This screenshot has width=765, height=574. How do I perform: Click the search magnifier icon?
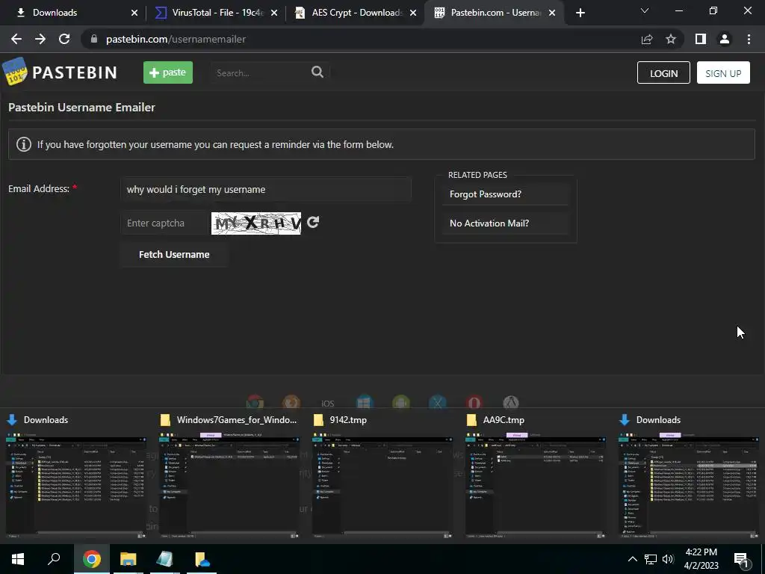click(x=318, y=72)
